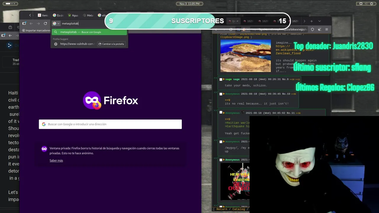Open the system volume icon in the top bar
Screen dimensions: 379x213
[x=366, y=4]
